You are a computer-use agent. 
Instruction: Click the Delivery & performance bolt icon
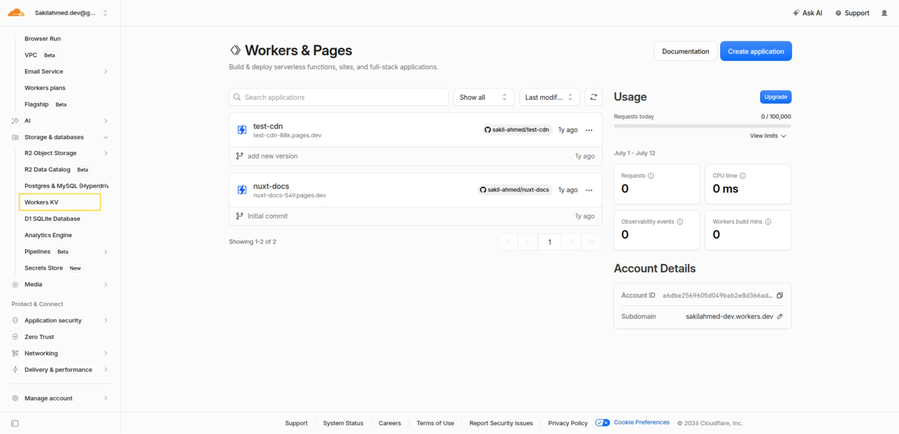pyautogui.click(x=15, y=369)
